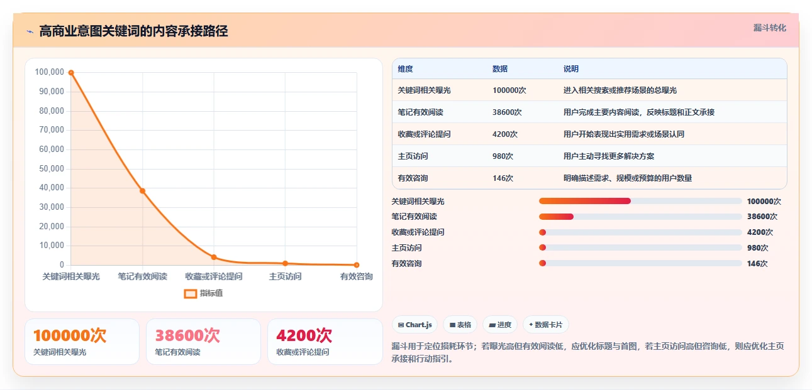Click table value 980次
812x390 pixels.
pos(503,156)
